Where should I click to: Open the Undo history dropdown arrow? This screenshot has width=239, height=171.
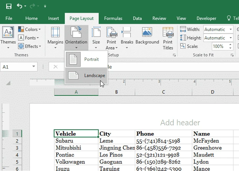coord(25,6)
